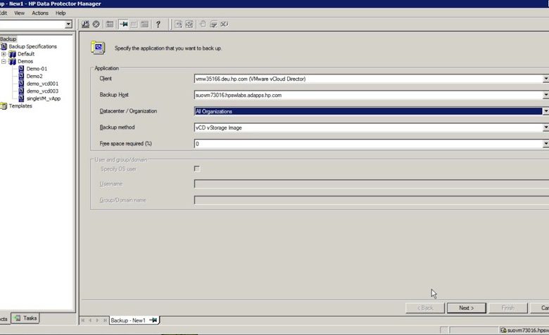Click the Username input field
549x335 pixels.
point(372,184)
